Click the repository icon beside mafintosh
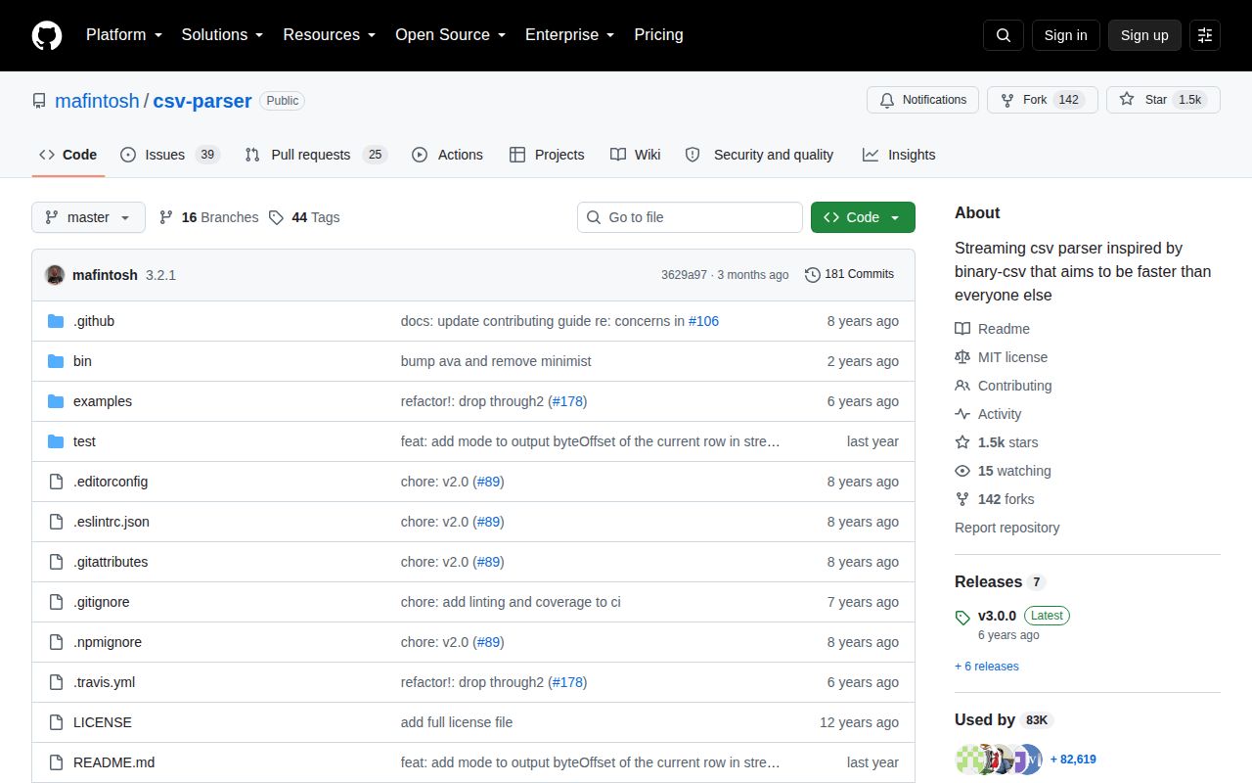1252x783 pixels. coord(39,101)
